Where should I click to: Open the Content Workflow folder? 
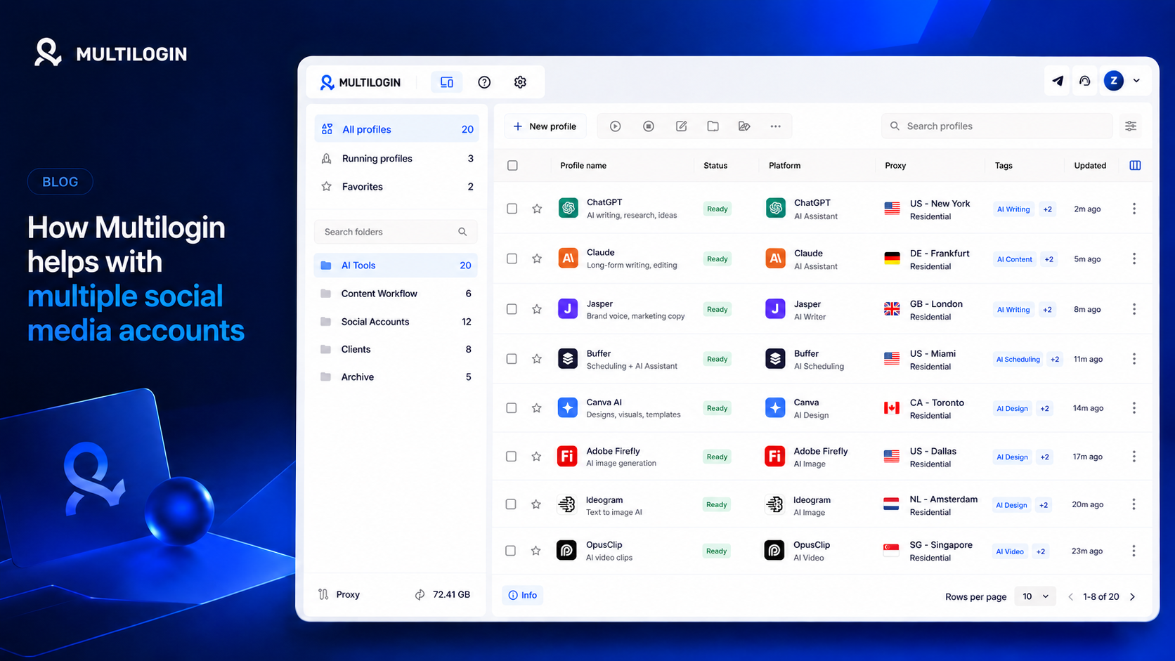(396, 294)
